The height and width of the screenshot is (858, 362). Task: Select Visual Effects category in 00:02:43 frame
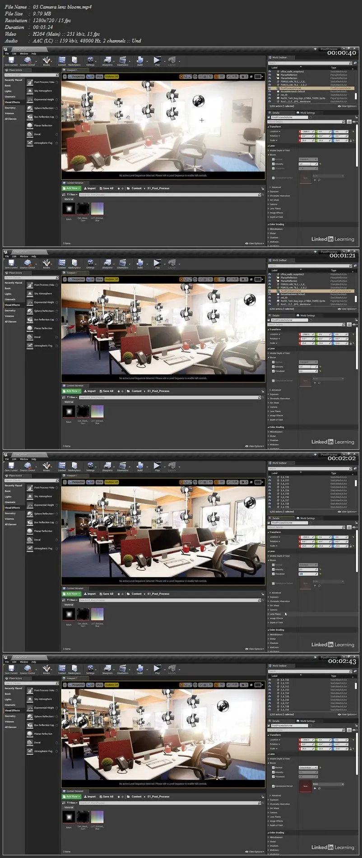coord(12,710)
